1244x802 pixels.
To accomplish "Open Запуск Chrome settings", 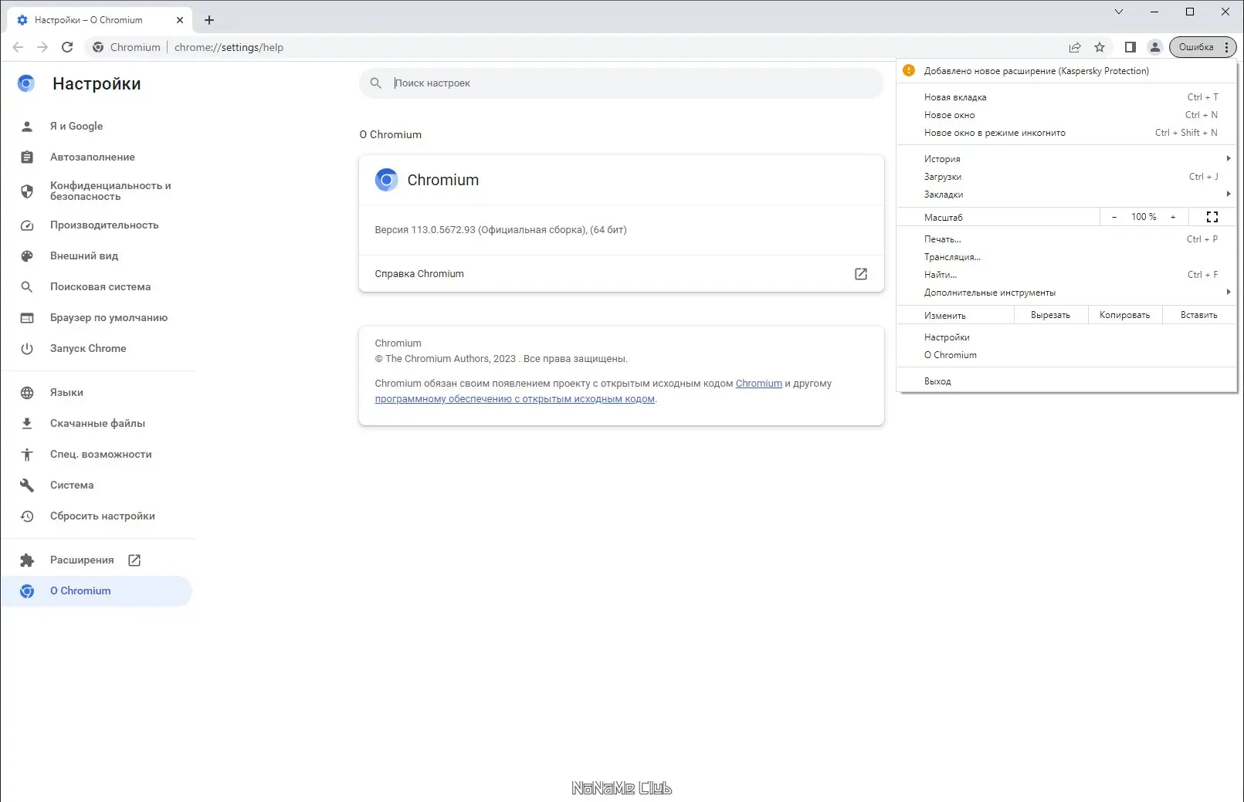I will click(88, 348).
